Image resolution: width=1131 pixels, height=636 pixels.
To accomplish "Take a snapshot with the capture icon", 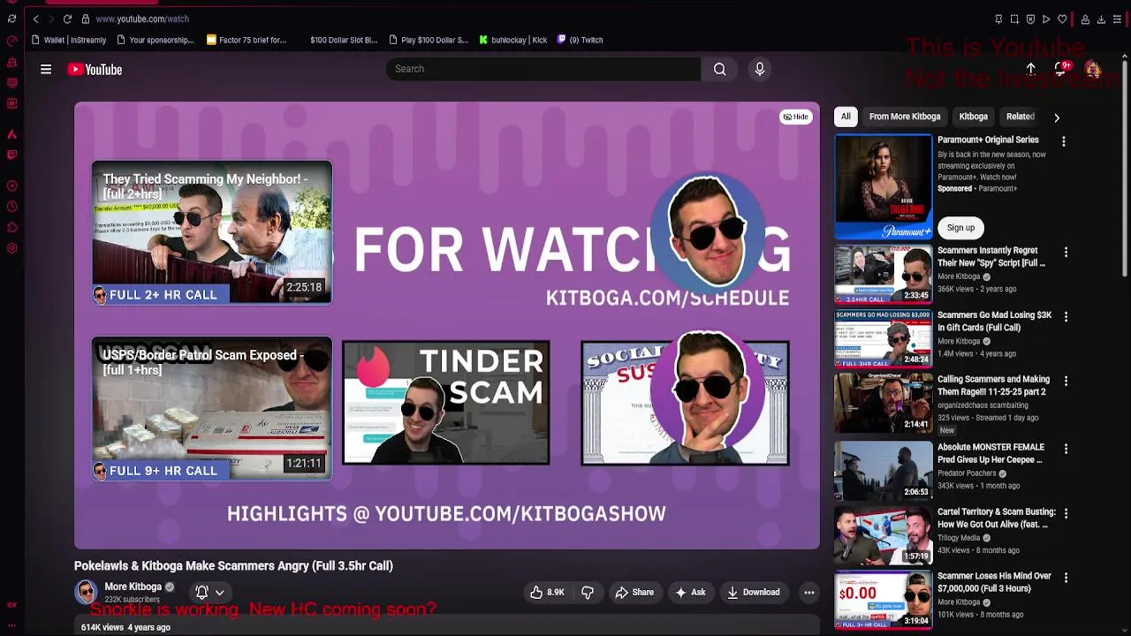I will (x=1014, y=19).
